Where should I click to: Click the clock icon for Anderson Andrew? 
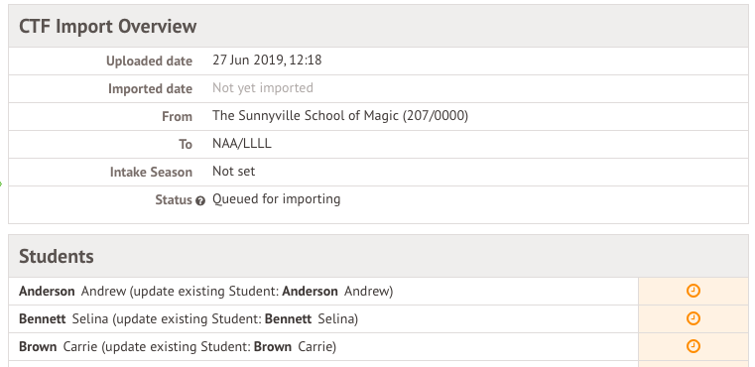[x=692, y=291]
